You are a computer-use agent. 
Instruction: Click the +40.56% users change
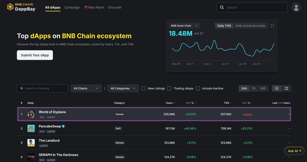point(190,129)
